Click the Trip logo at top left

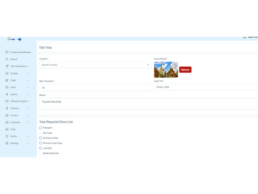click(11, 39)
